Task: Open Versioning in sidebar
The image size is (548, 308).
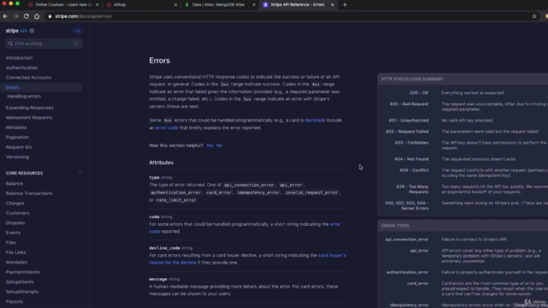Action: 17,157
